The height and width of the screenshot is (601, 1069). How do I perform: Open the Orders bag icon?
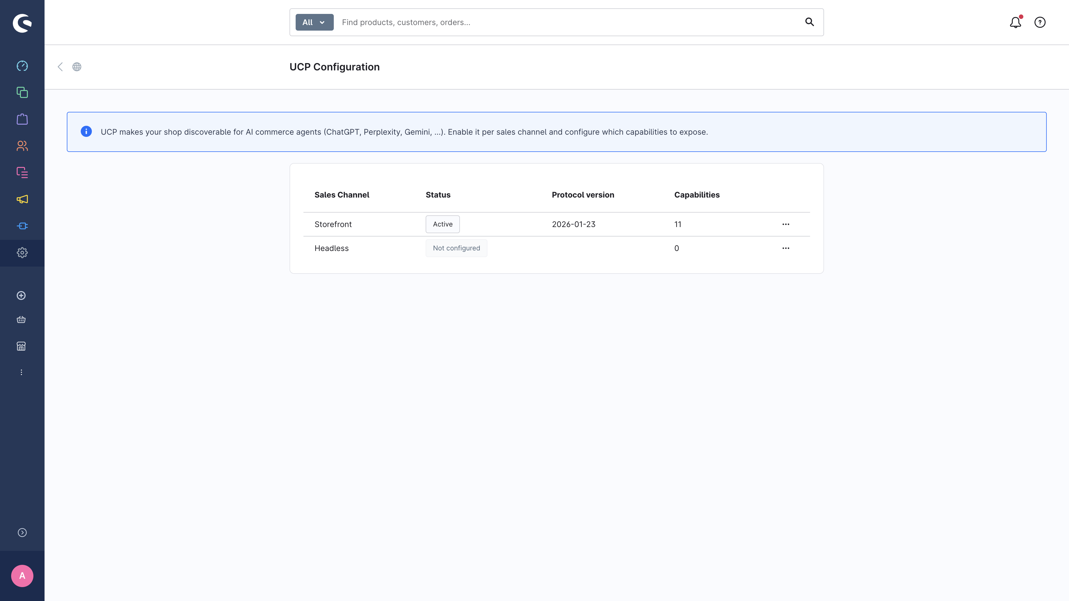22,119
